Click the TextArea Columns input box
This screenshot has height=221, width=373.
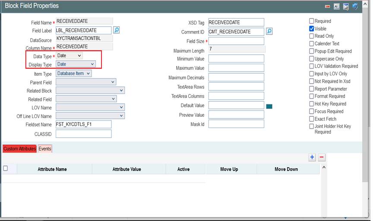coord(236,96)
